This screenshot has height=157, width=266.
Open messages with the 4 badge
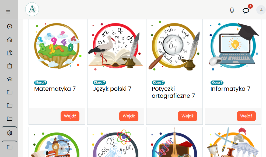[246, 11]
